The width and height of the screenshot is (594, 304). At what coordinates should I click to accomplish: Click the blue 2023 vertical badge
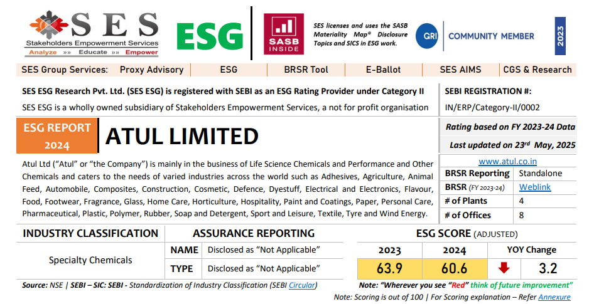(x=560, y=36)
